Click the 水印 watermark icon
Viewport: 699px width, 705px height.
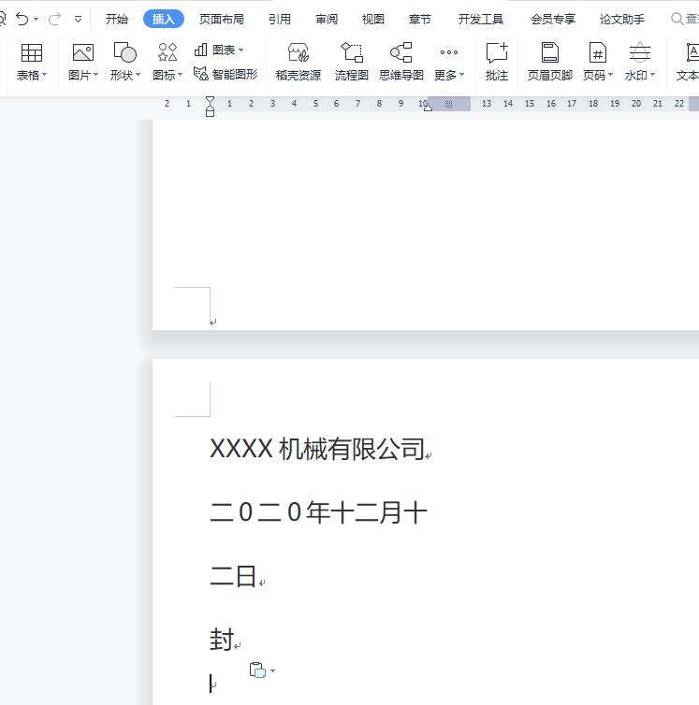[640, 52]
